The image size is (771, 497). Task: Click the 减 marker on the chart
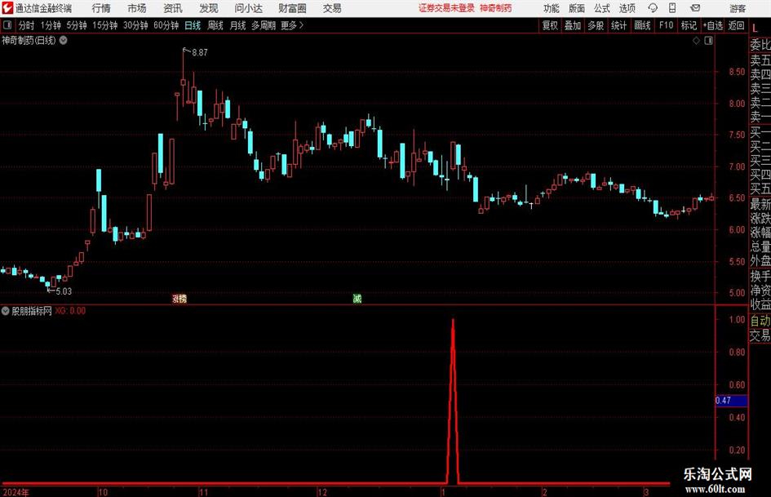click(357, 298)
